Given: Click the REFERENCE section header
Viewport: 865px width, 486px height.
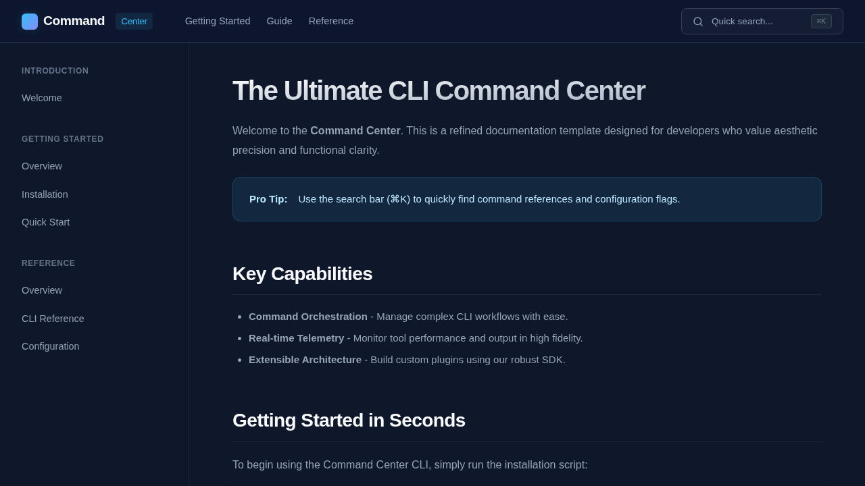Looking at the screenshot, I should click(48, 263).
